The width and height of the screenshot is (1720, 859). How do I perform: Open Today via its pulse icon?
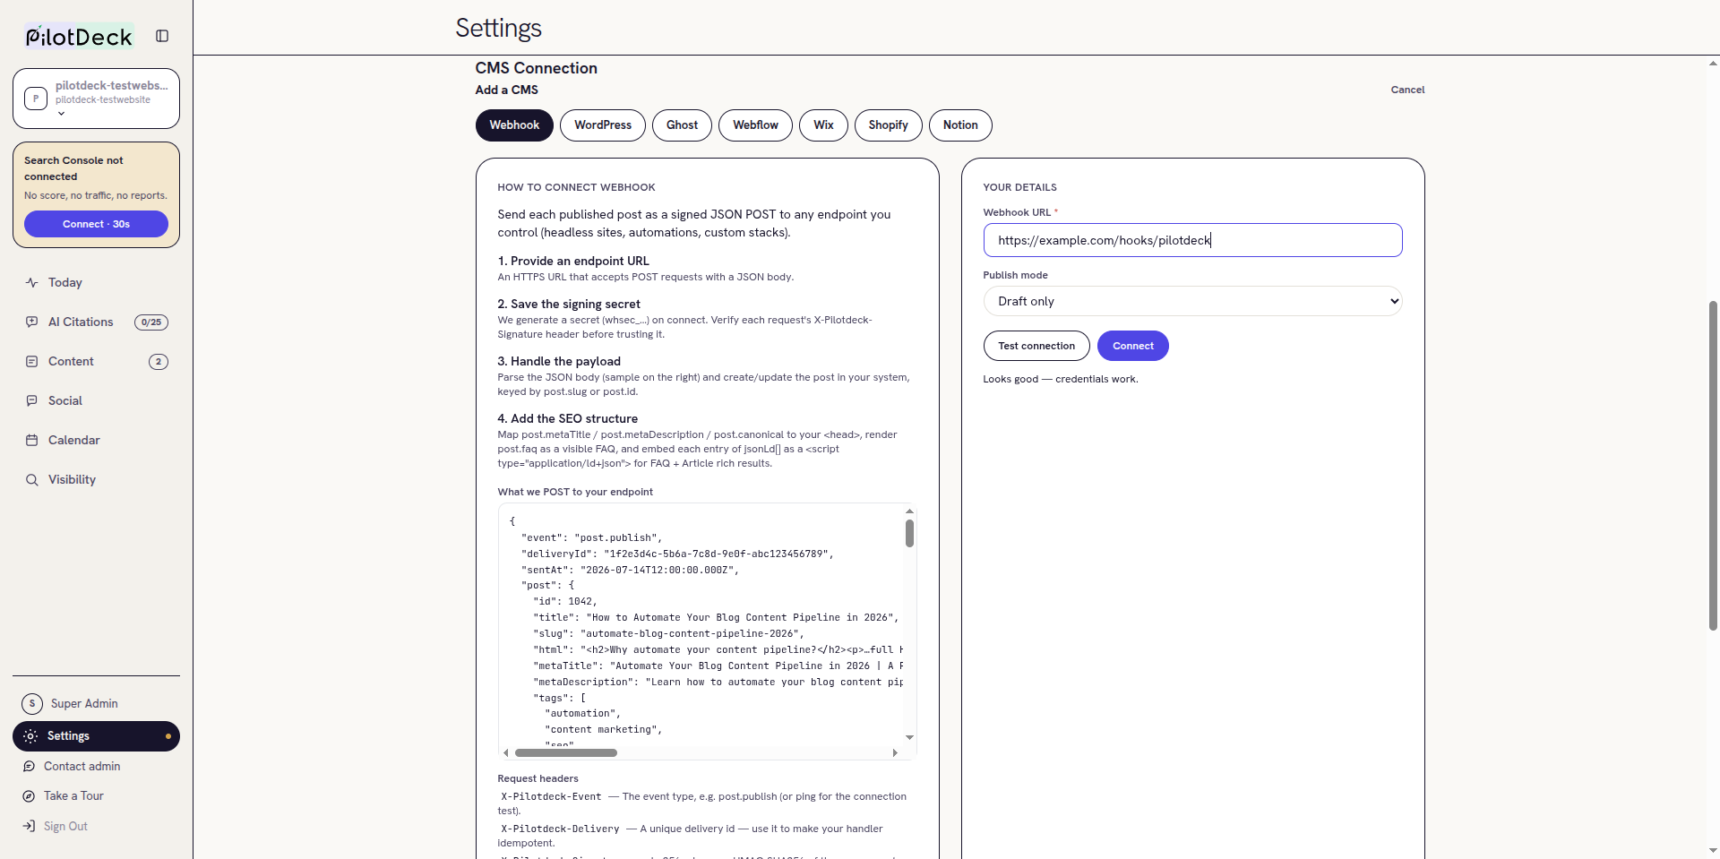pyautogui.click(x=32, y=282)
